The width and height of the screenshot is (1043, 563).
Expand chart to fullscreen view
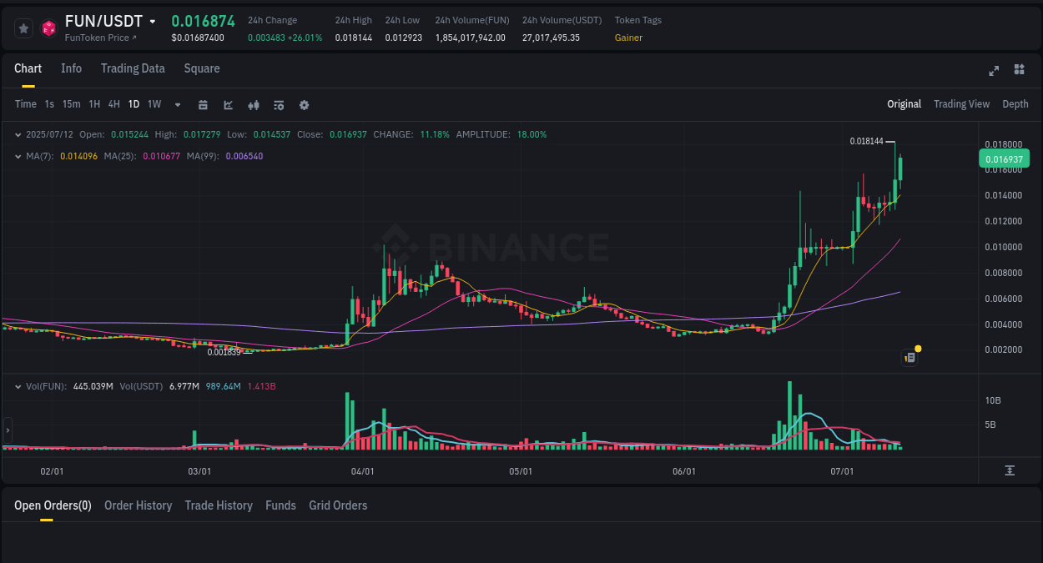coord(993,71)
